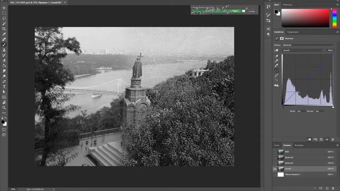Select the Type tool

pos(4,86)
